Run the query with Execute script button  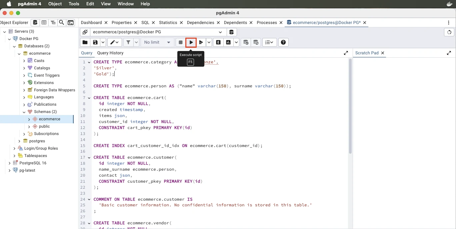click(x=191, y=42)
